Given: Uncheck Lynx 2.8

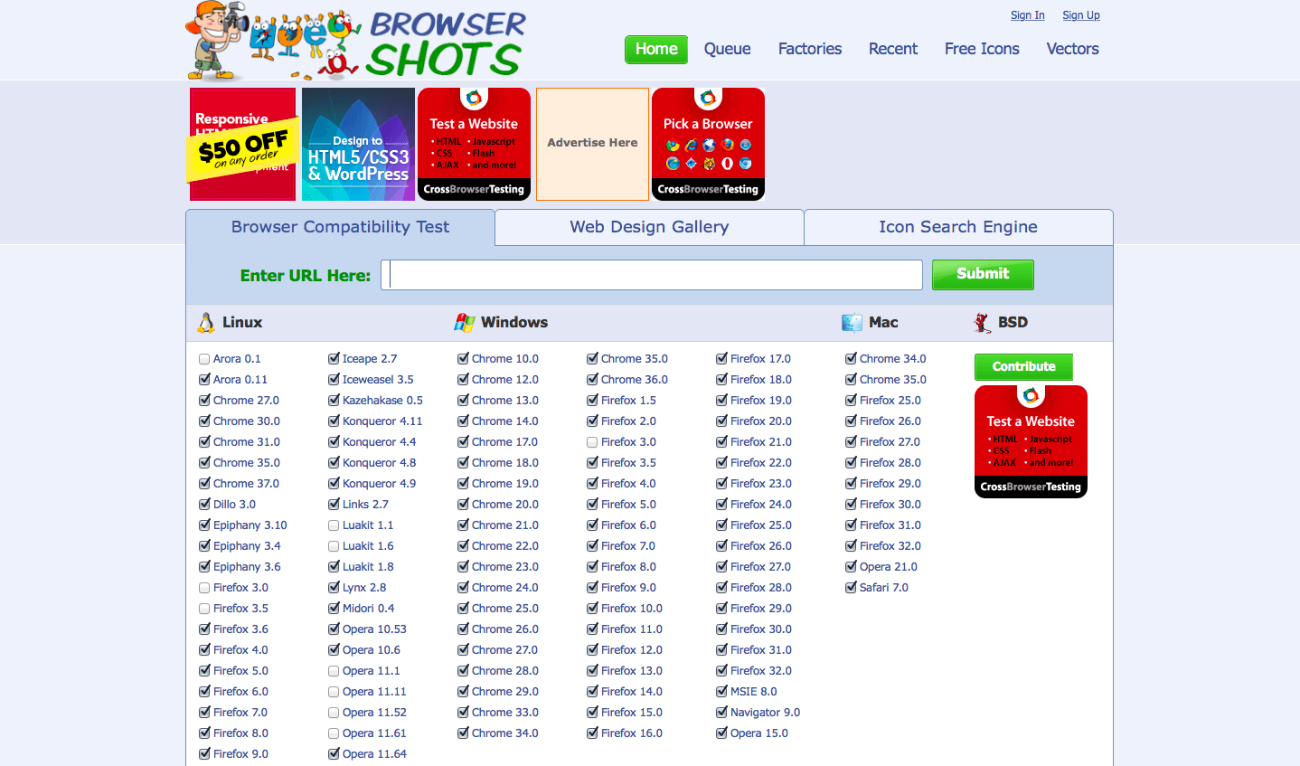Looking at the screenshot, I should [x=334, y=587].
